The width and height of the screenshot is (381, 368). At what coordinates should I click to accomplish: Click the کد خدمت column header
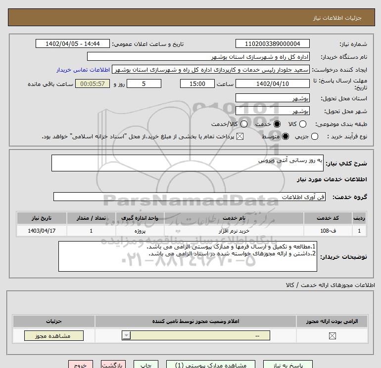(328, 218)
